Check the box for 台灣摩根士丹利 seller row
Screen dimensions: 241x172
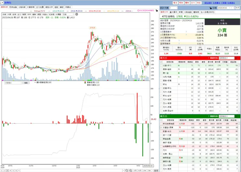pos(161,146)
